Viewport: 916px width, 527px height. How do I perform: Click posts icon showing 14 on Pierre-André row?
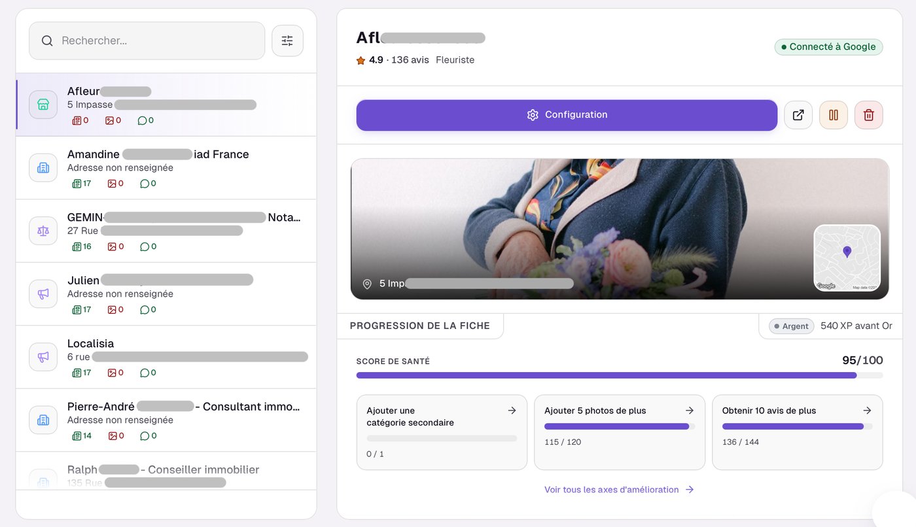[x=77, y=436]
